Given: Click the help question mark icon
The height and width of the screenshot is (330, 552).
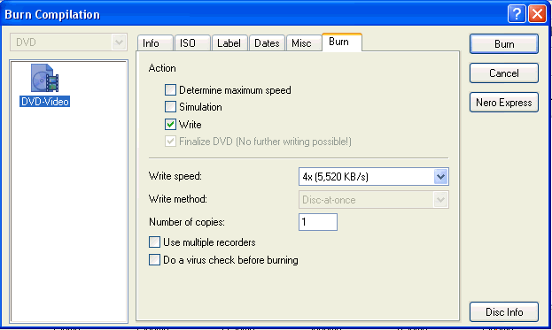Looking at the screenshot, I should [x=517, y=14].
